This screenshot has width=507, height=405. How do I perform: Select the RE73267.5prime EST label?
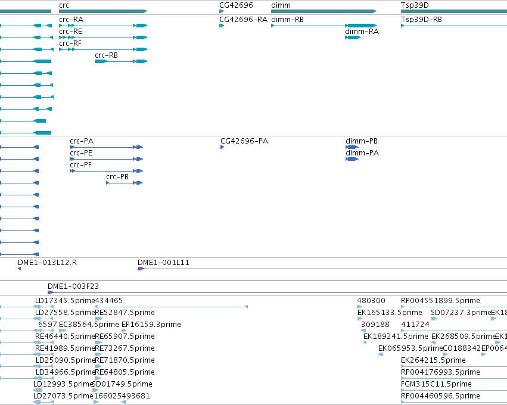click(125, 348)
